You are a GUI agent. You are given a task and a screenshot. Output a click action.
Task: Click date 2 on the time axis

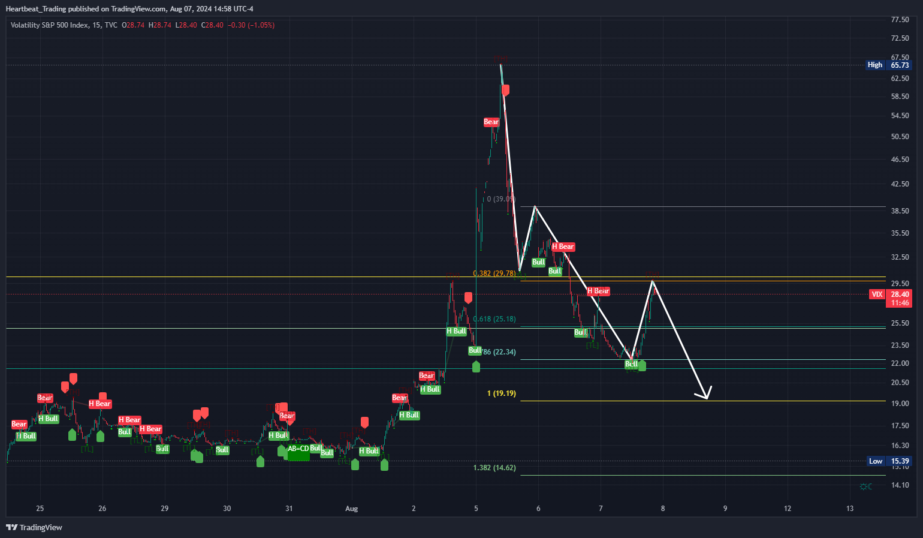click(x=414, y=508)
